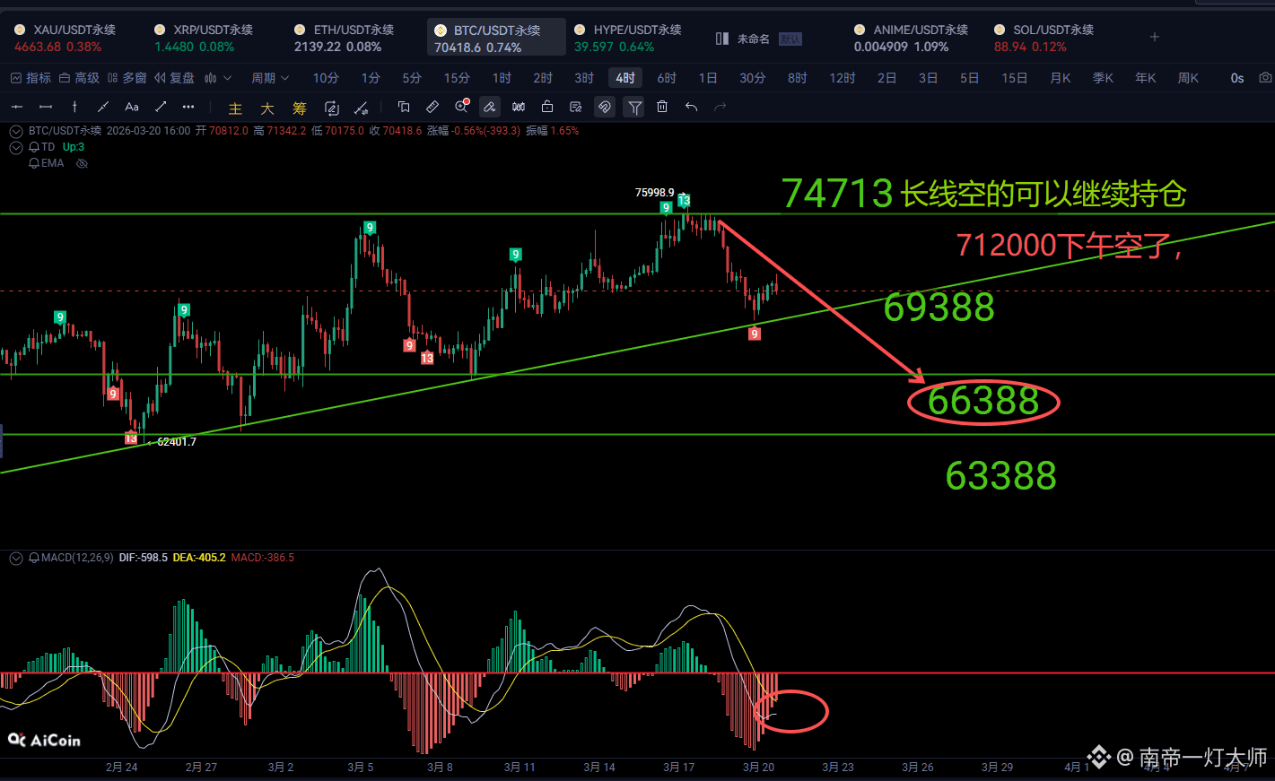
Task: Click the 筹 chip distribution icon
Action: pos(300,108)
